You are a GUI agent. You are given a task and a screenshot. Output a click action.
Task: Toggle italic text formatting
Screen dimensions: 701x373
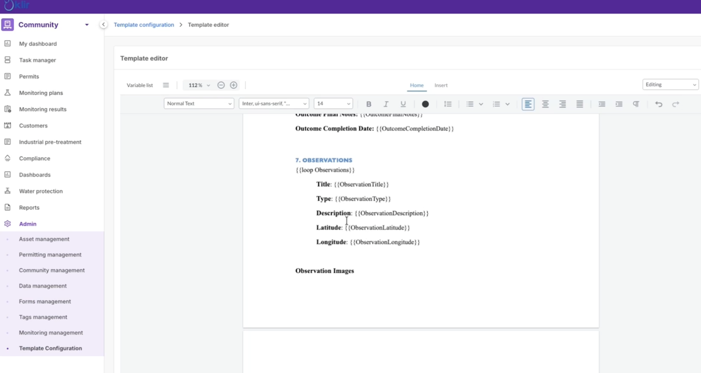[x=386, y=104]
